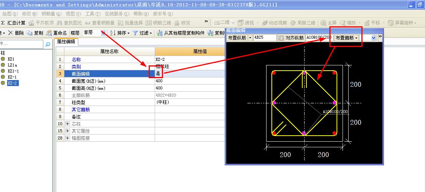
Task: Click the A10@100/200 stirrup input field
Action: [x=319, y=38]
